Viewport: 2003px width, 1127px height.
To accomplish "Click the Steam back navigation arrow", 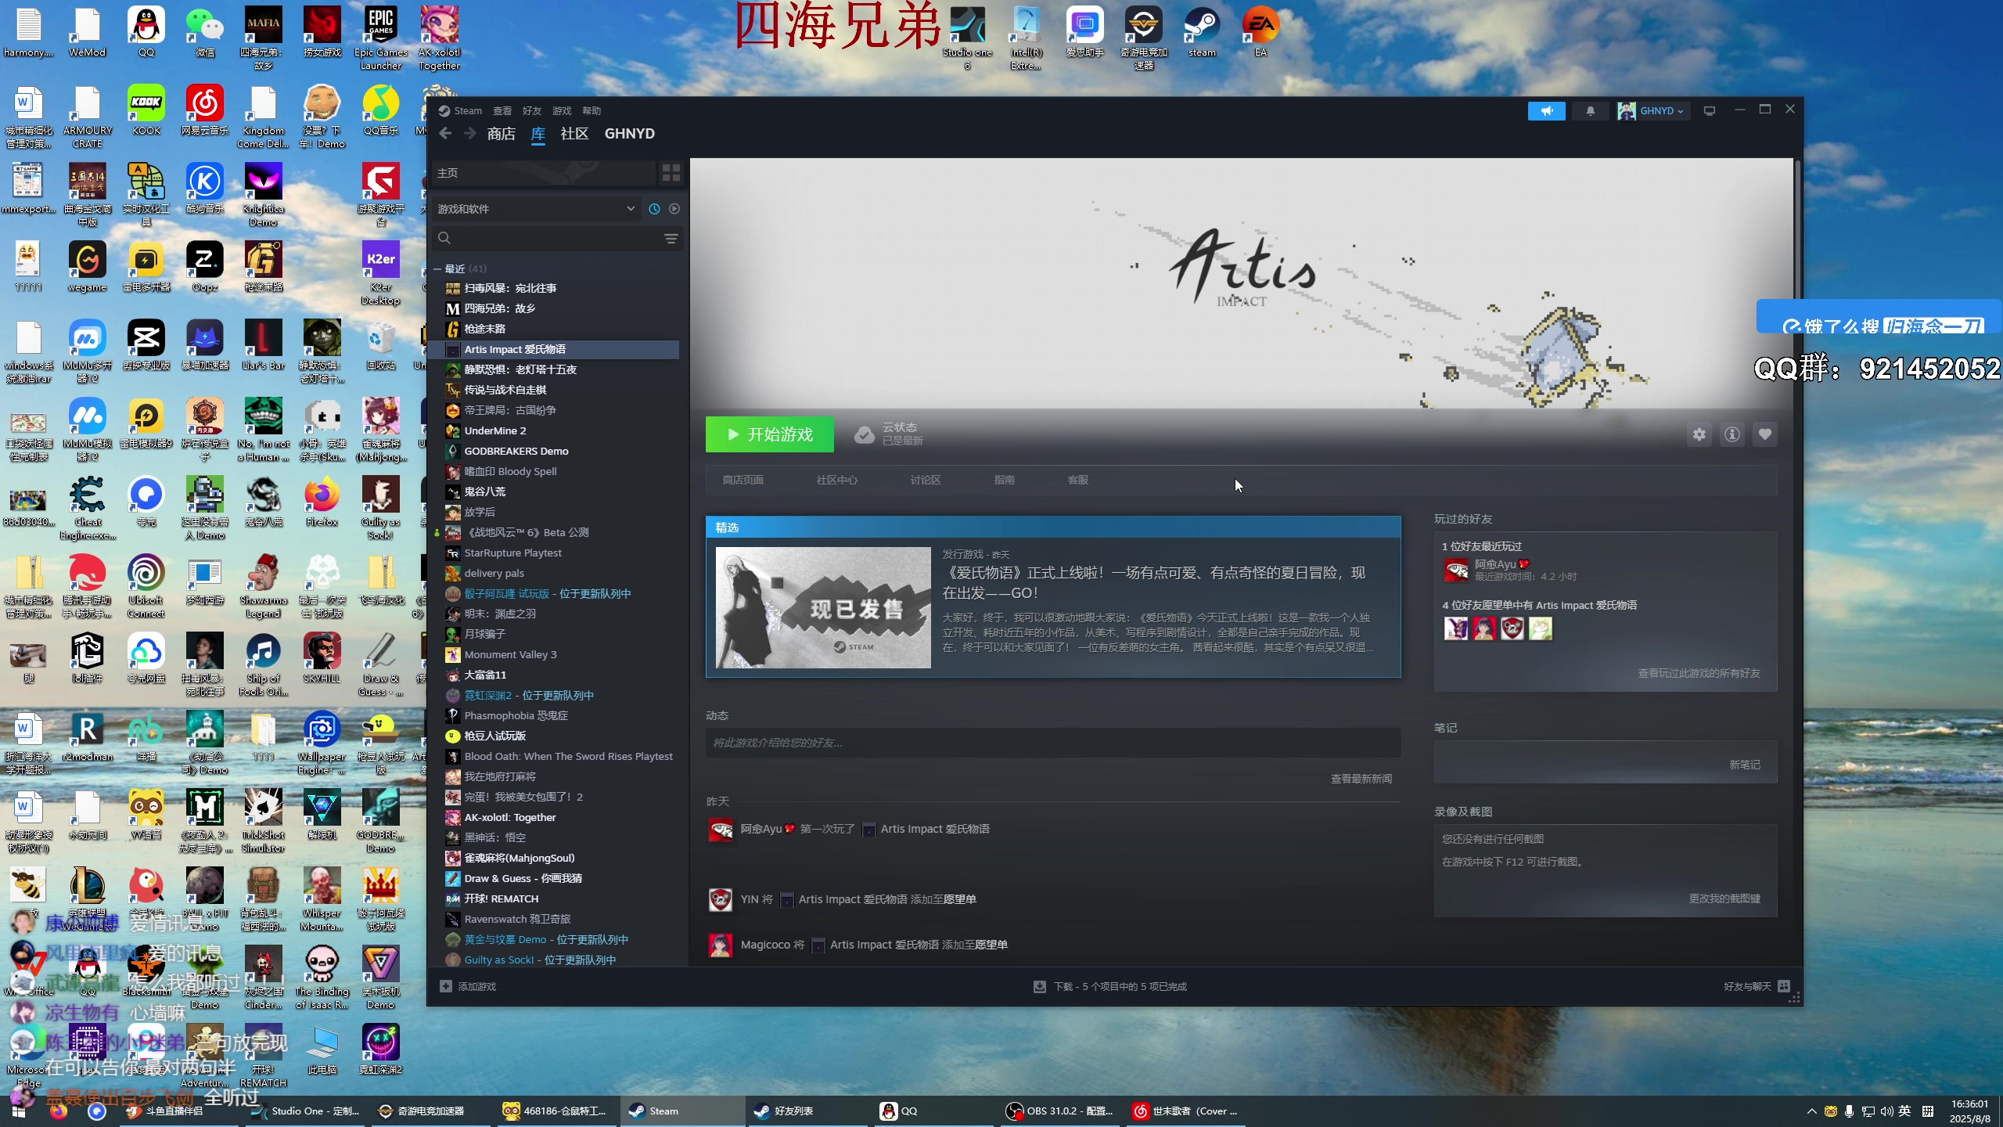I will tap(445, 134).
